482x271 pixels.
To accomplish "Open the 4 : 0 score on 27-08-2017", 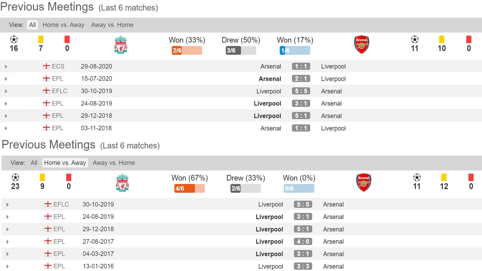I will click(303, 242).
